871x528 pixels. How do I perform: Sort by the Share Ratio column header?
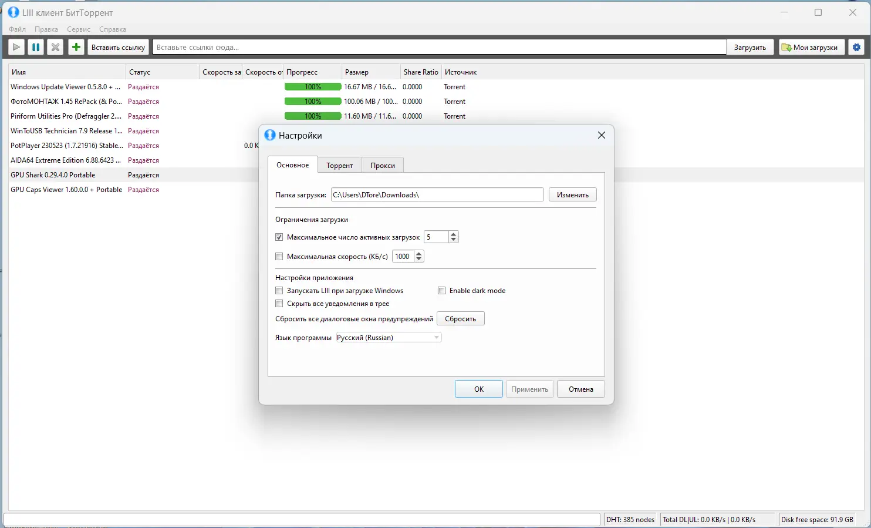[421, 72]
